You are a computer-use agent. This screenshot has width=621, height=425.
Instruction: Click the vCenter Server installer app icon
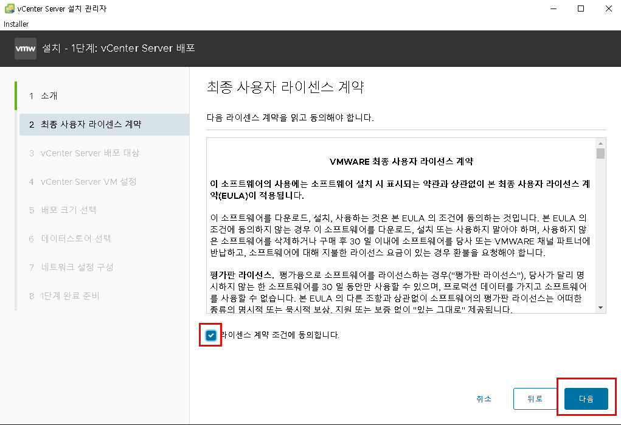[x=10, y=9]
